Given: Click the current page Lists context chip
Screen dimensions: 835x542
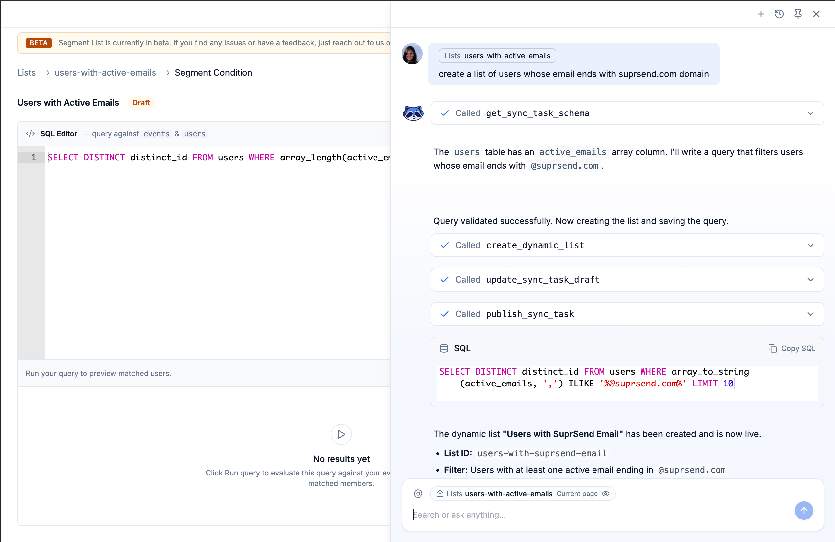Looking at the screenshot, I should pos(523,494).
